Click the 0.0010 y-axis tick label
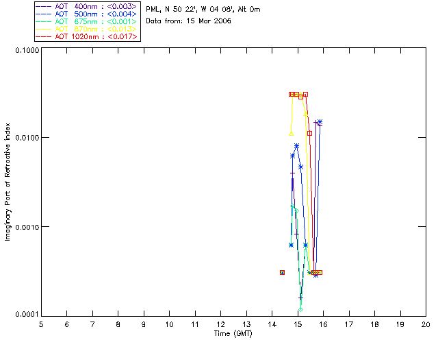 (x=26, y=227)
